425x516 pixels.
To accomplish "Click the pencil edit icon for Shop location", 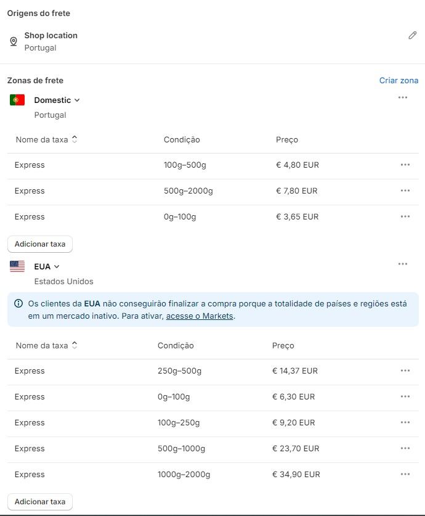I will click(x=413, y=36).
